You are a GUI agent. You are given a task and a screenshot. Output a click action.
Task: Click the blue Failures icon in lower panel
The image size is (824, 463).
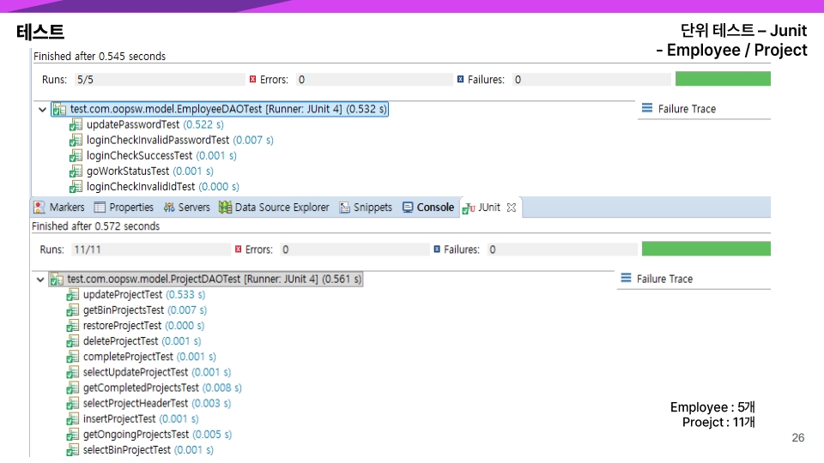click(x=437, y=250)
